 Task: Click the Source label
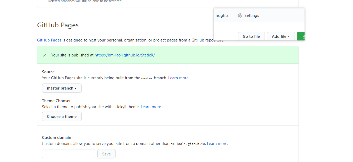[x=48, y=72]
